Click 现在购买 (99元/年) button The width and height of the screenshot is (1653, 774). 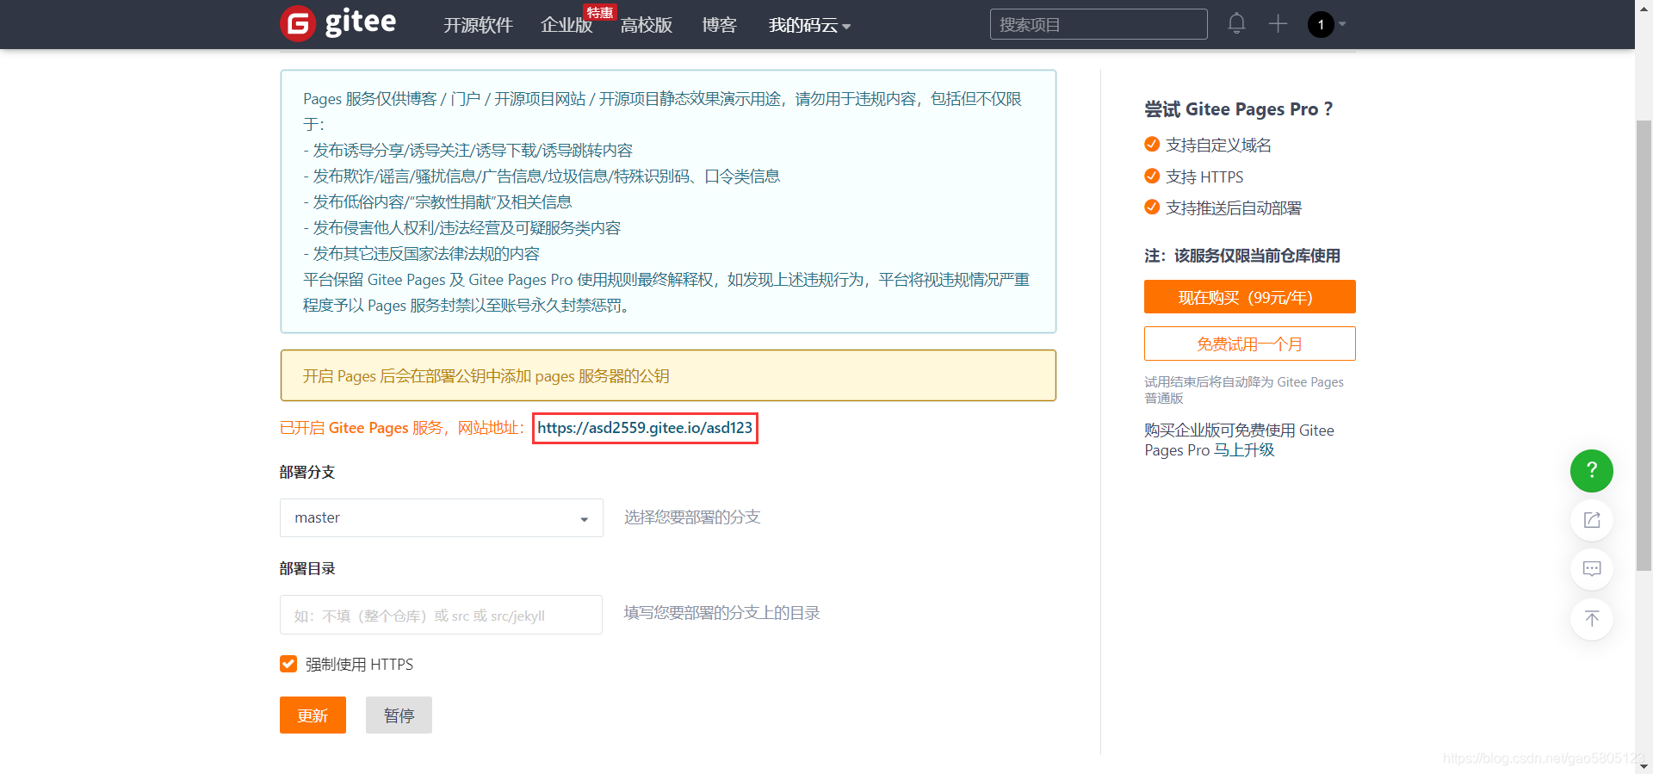1249,297
